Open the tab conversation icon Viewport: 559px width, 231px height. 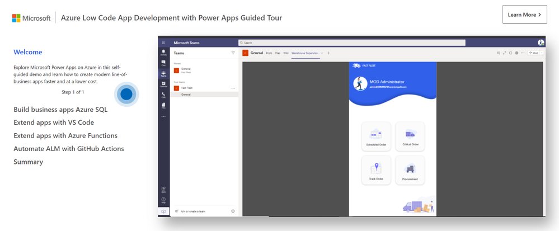click(x=499, y=53)
